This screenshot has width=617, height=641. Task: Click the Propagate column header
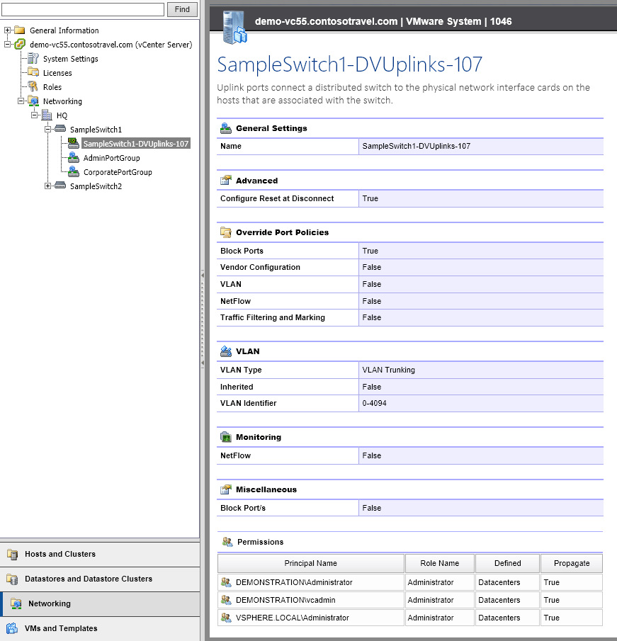pos(572,563)
